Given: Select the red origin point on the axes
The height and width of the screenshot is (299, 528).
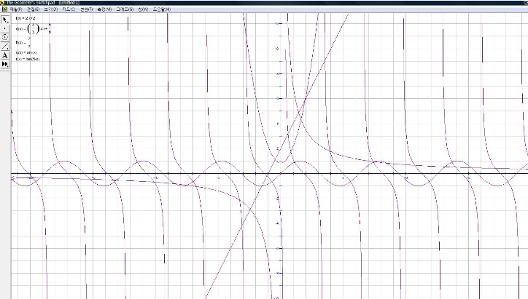Looking at the screenshot, I should click(281, 174).
